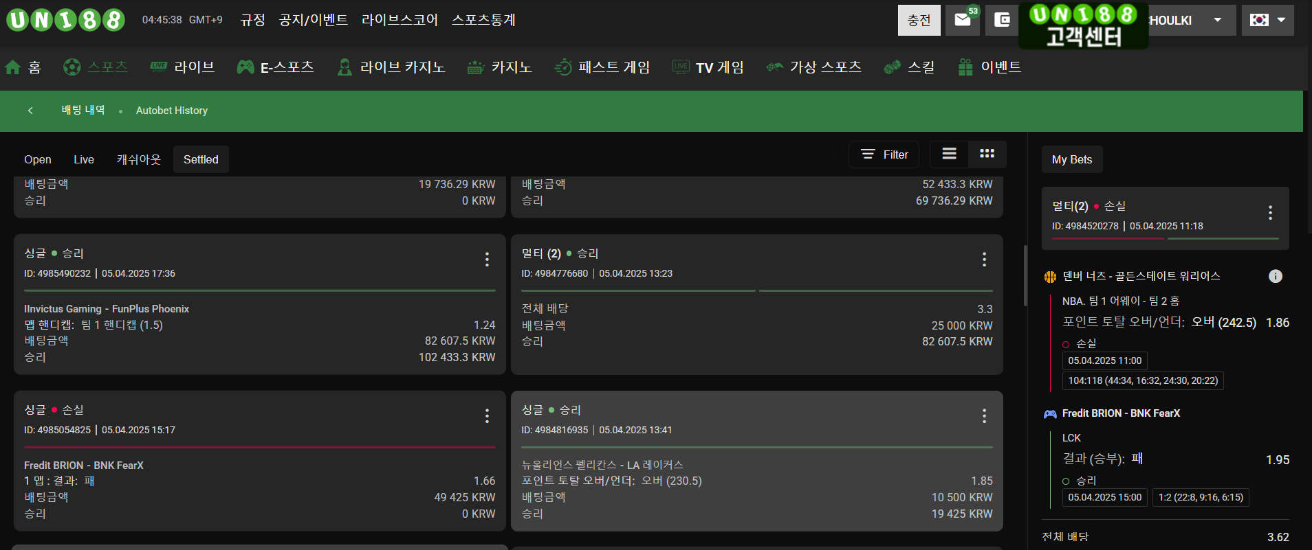
Task: Switch to grid view layout
Action: 987,154
